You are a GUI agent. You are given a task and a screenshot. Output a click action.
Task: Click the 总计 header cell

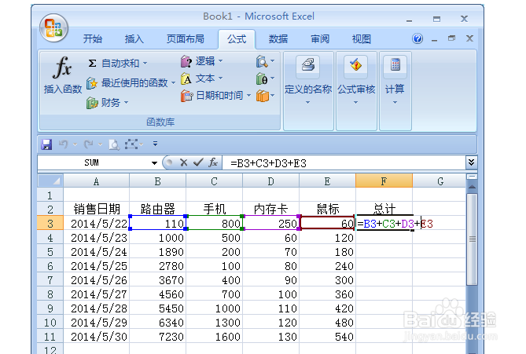(x=384, y=209)
